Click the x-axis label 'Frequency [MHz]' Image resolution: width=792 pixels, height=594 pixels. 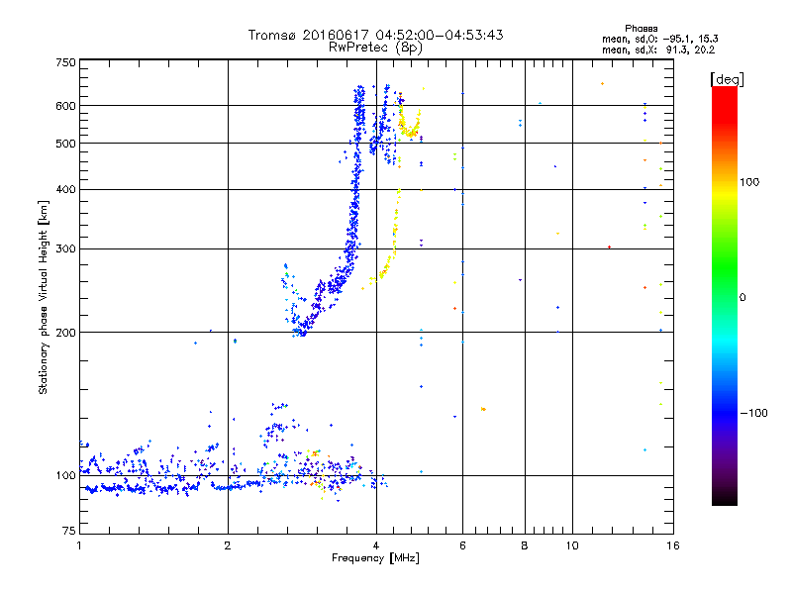375,558
